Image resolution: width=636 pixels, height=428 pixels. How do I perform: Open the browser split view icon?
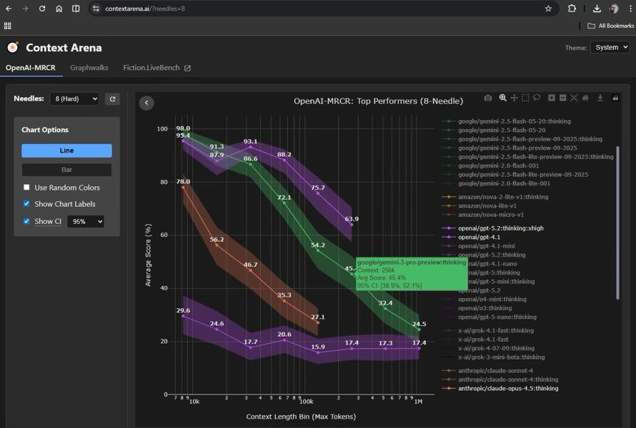[x=76, y=9]
